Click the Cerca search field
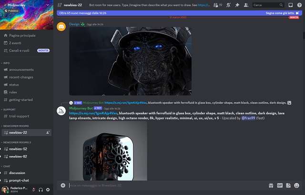 pos(268,5)
